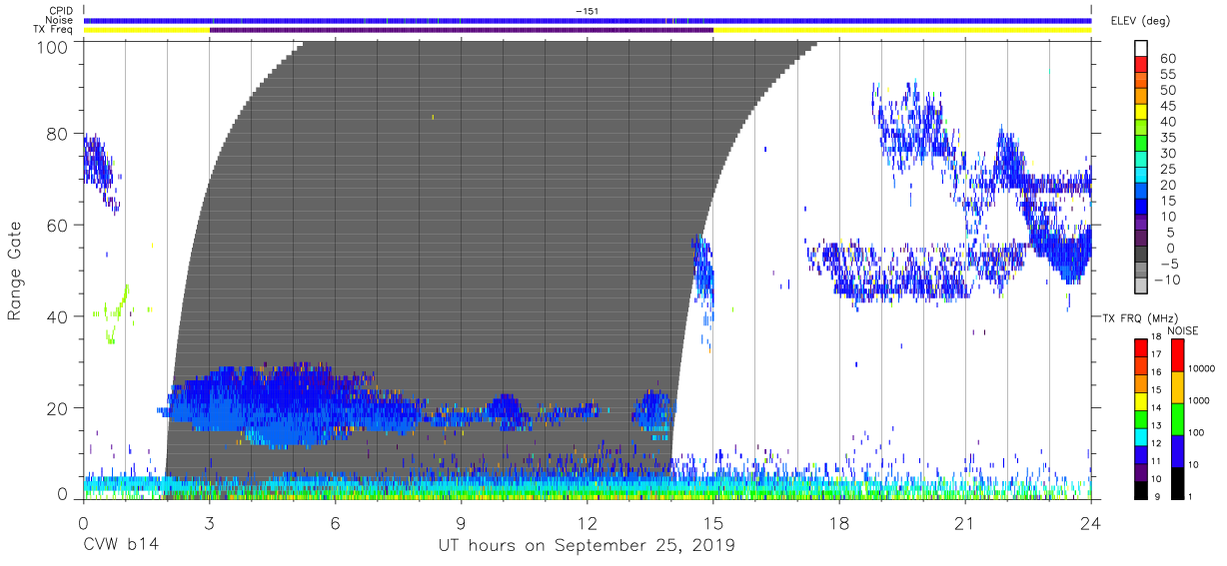Click the 14 label on TX FRQ scale
The height and width of the screenshot is (566, 1227).
coord(1157,409)
